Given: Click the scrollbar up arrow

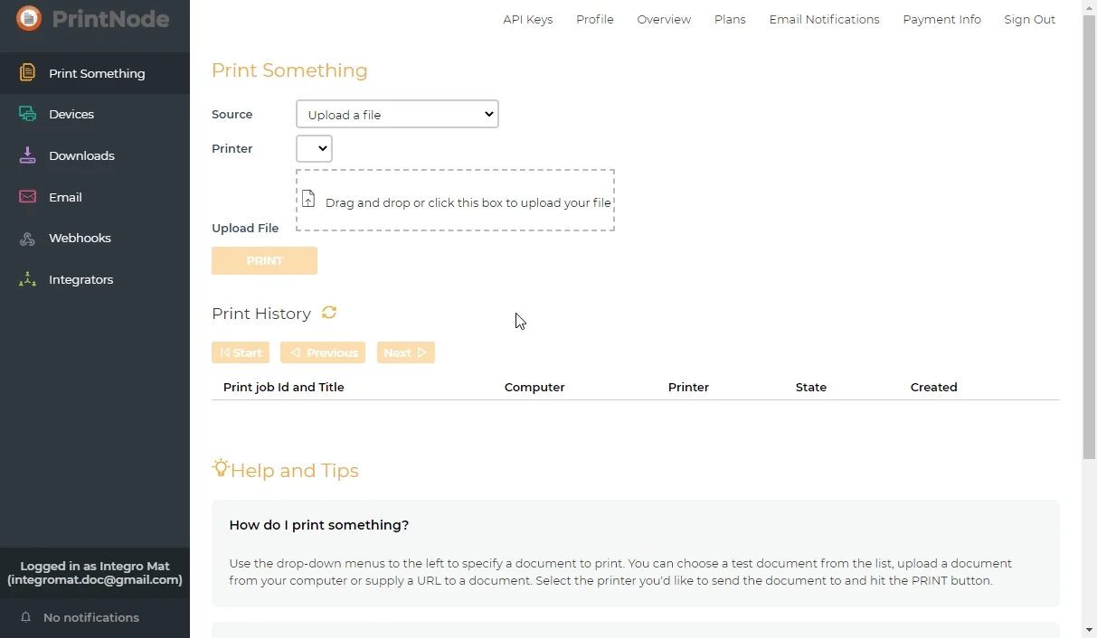Looking at the screenshot, I should (1089, 7).
